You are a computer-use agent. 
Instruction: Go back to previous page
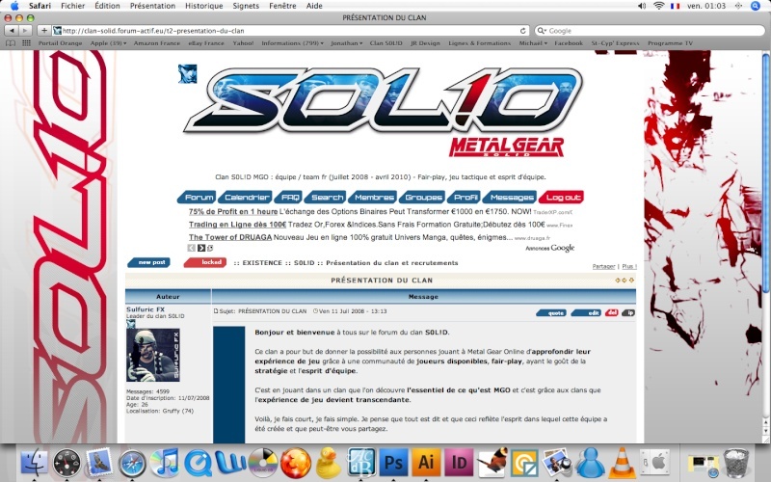click(12, 31)
